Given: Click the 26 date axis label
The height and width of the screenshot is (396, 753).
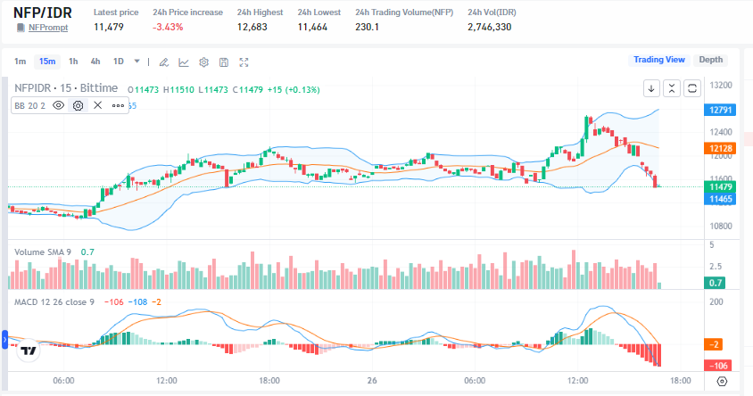Looking at the screenshot, I should (372, 381).
